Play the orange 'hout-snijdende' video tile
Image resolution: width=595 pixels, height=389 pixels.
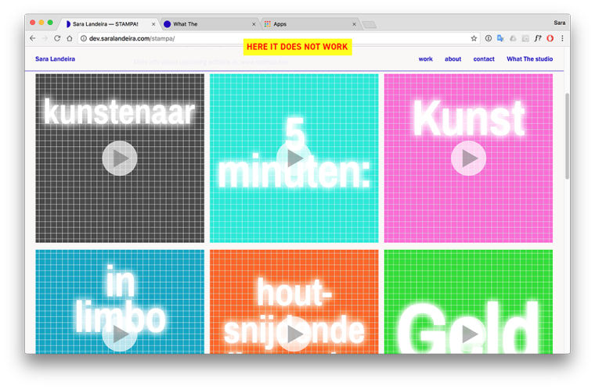(x=294, y=334)
